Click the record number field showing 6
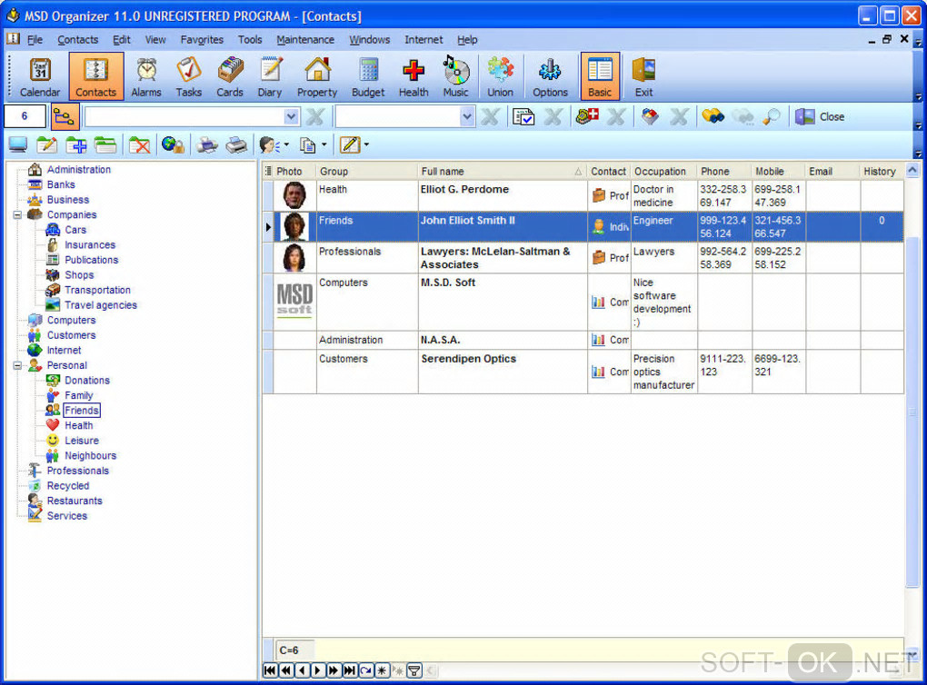The image size is (927, 685). 25,116
